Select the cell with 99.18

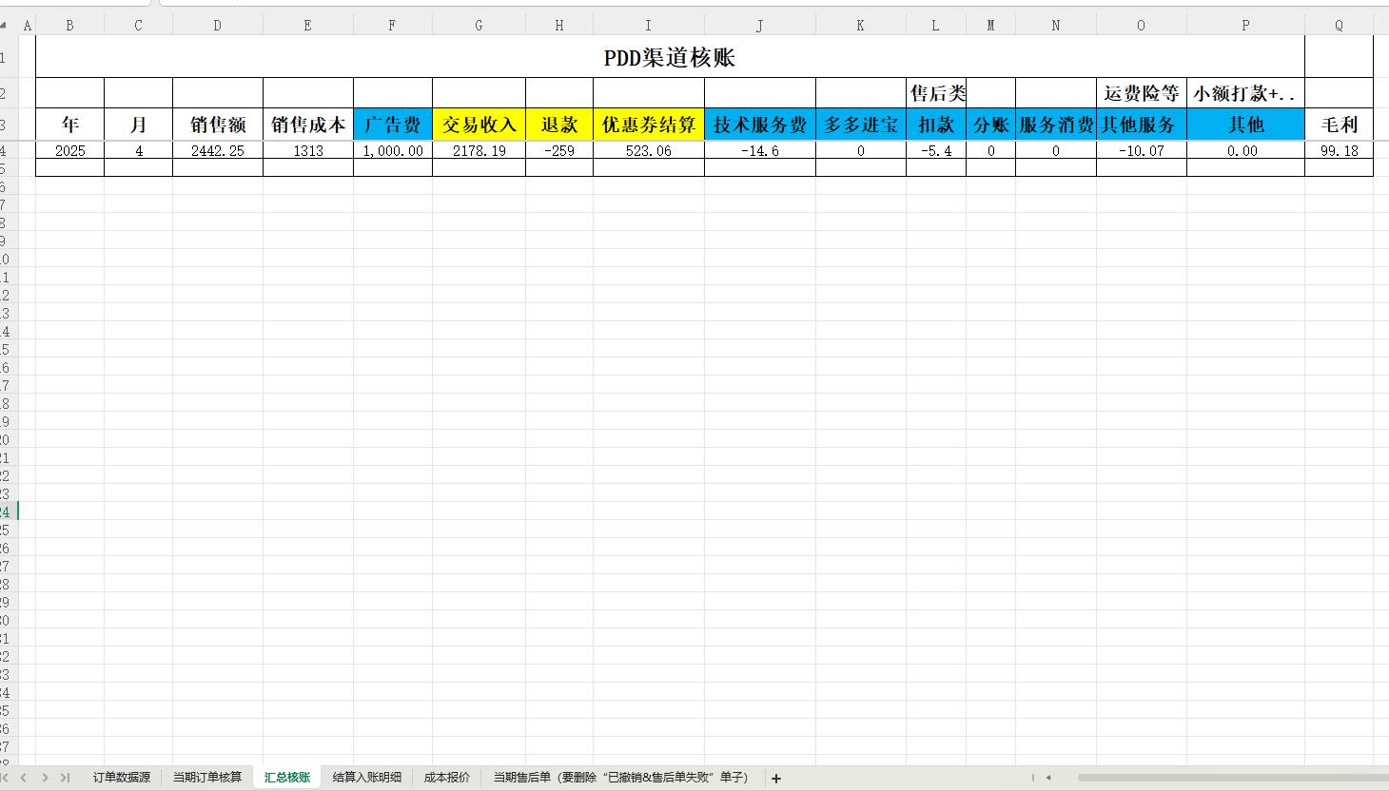tap(1339, 150)
